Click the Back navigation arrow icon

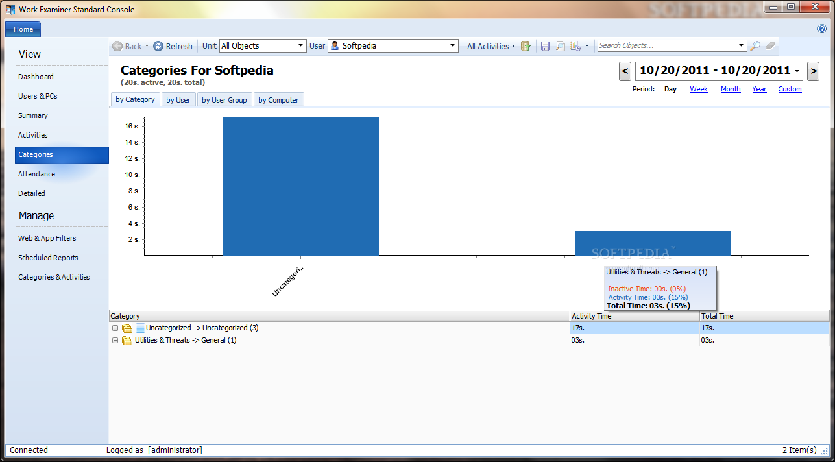click(x=117, y=46)
